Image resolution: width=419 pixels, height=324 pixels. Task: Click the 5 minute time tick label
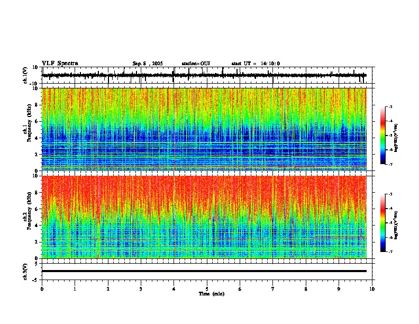[x=207, y=289]
